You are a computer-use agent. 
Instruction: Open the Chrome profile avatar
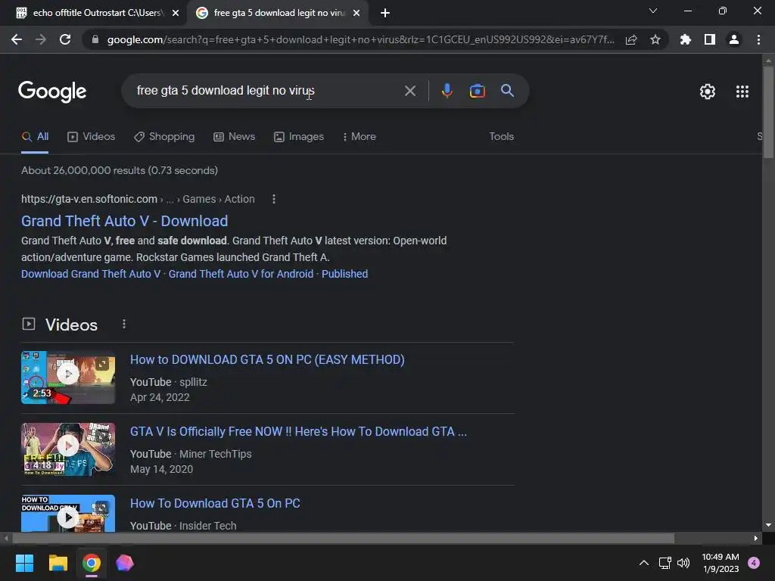pos(734,39)
